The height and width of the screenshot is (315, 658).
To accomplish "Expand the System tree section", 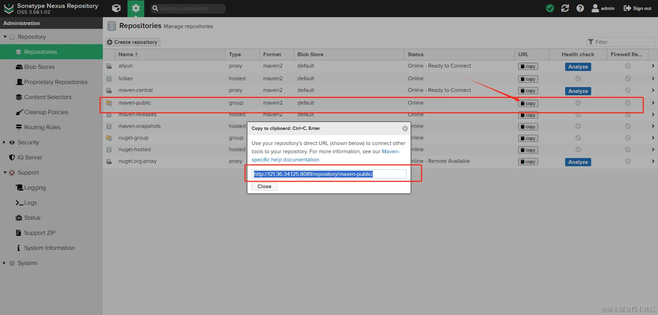I will 4,263.
